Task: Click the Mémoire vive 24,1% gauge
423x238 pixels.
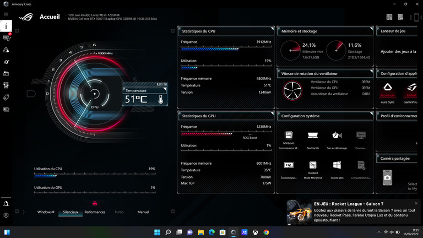Action: (291, 50)
